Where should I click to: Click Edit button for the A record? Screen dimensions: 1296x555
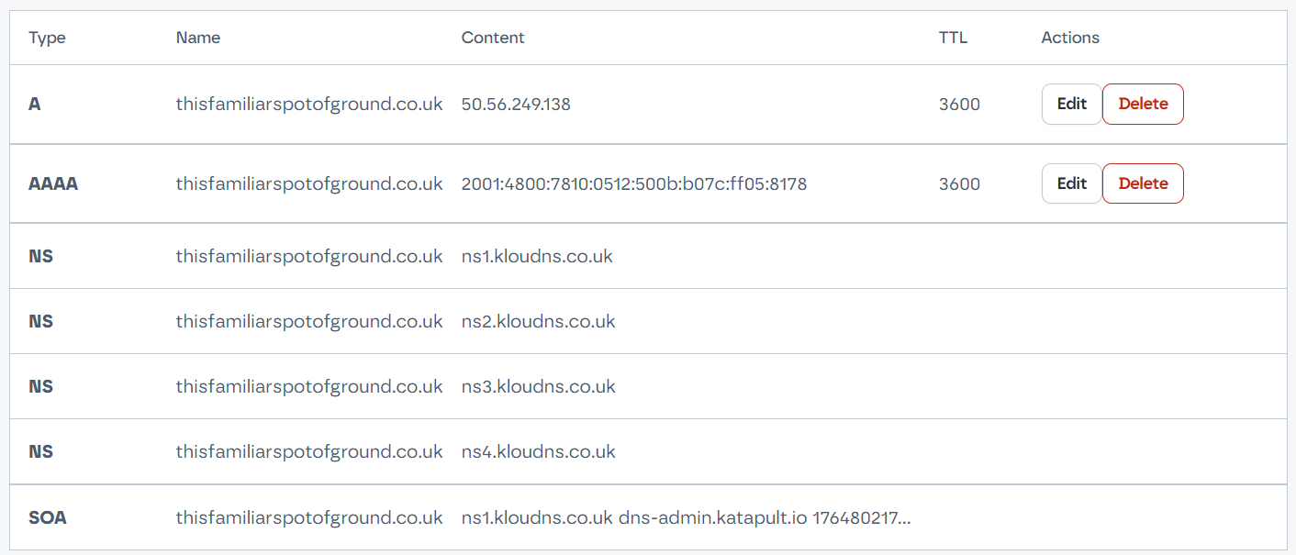pos(1071,105)
